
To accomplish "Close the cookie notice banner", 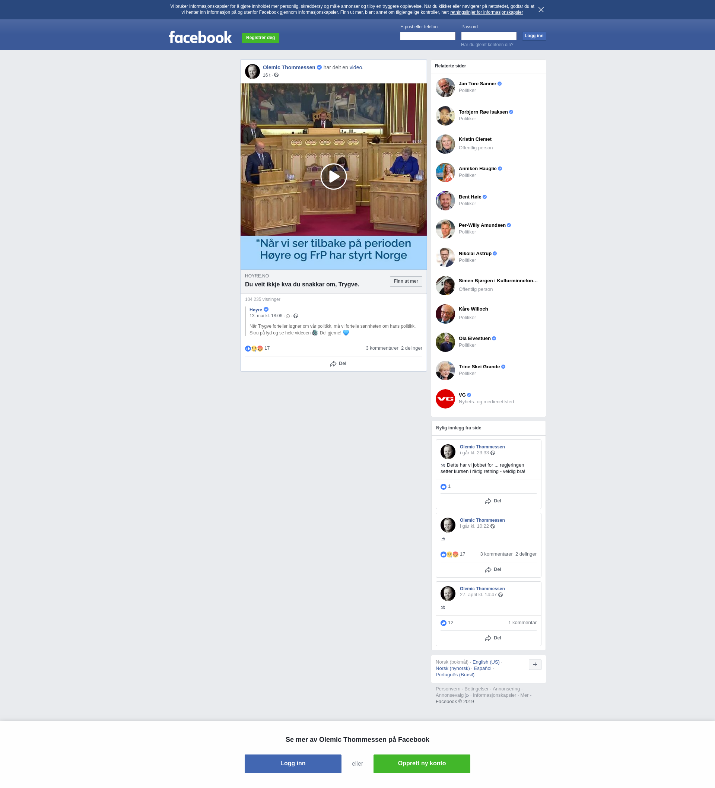I will click(541, 10).
